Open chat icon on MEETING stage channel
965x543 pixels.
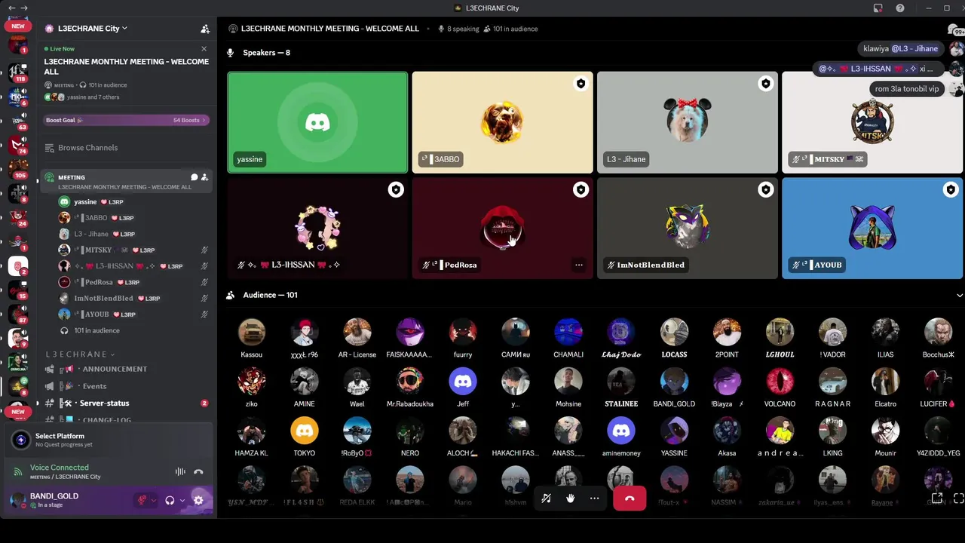tap(194, 177)
